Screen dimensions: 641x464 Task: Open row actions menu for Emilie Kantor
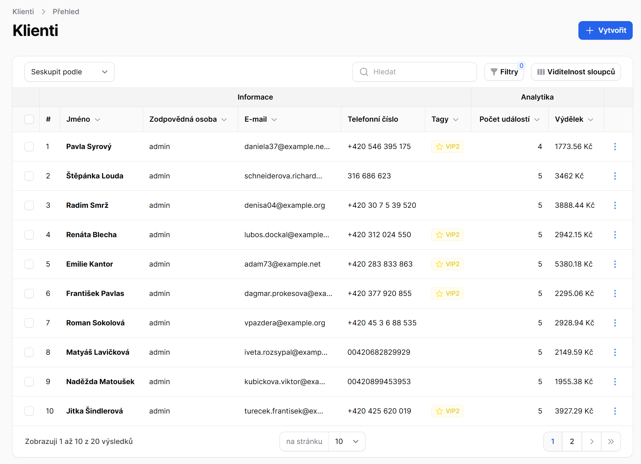click(615, 264)
